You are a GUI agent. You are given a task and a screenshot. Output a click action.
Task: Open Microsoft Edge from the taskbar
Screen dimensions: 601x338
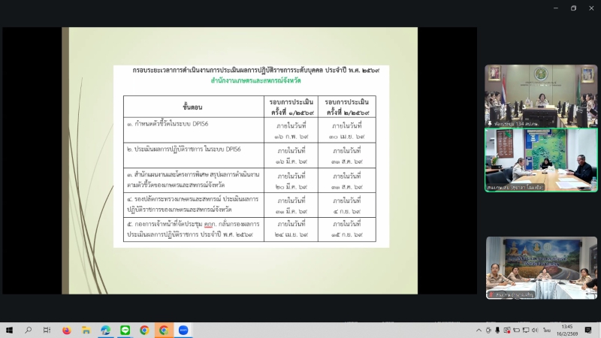(x=106, y=330)
